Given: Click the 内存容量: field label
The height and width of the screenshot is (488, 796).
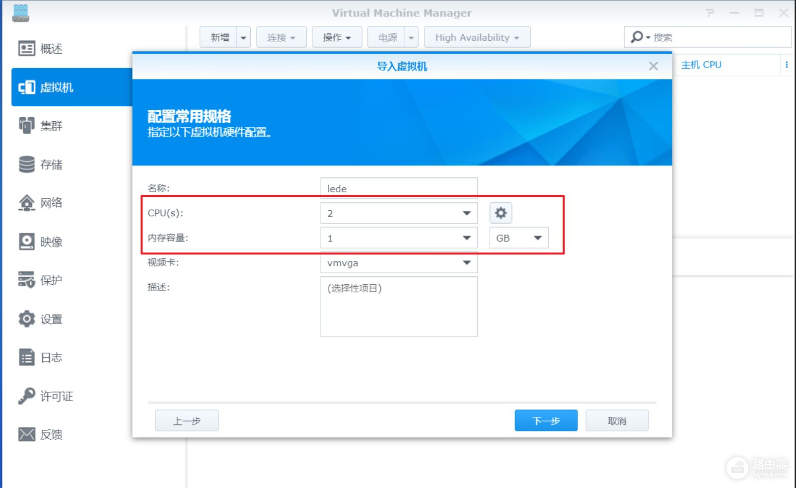Looking at the screenshot, I should pos(168,238).
